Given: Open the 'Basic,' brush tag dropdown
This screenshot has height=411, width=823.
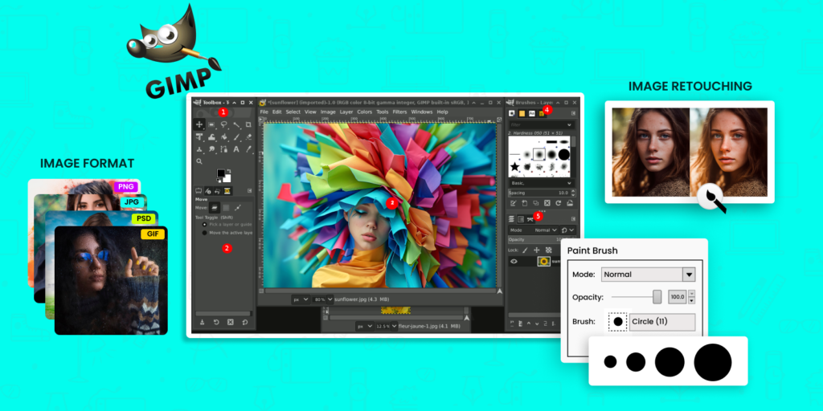Looking at the screenshot, I should pyautogui.click(x=543, y=183).
